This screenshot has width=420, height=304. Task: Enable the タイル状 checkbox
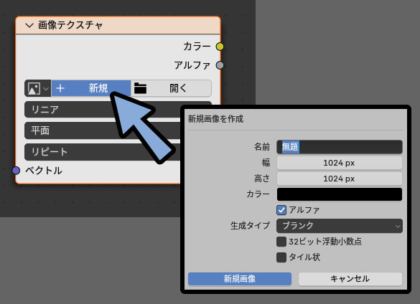[x=281, y=257]
